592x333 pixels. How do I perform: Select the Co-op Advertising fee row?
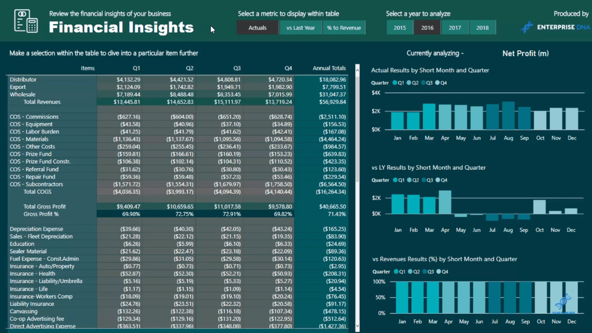coord(178,319)
